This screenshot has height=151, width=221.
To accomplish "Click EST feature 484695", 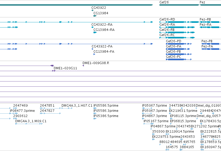I will point(171,145).
